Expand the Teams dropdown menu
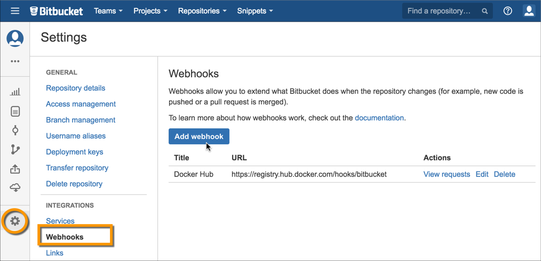Viewport: 541px width, 261px height. [108, 11]
